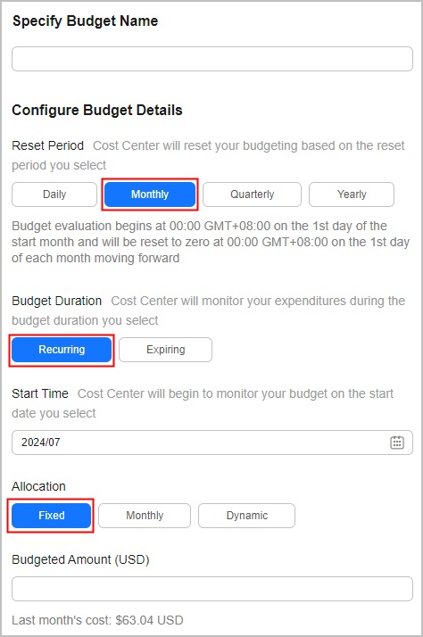Open the Start Time calendar icon
This screenshot has height=637, width=423.
(x=396, y=443)
